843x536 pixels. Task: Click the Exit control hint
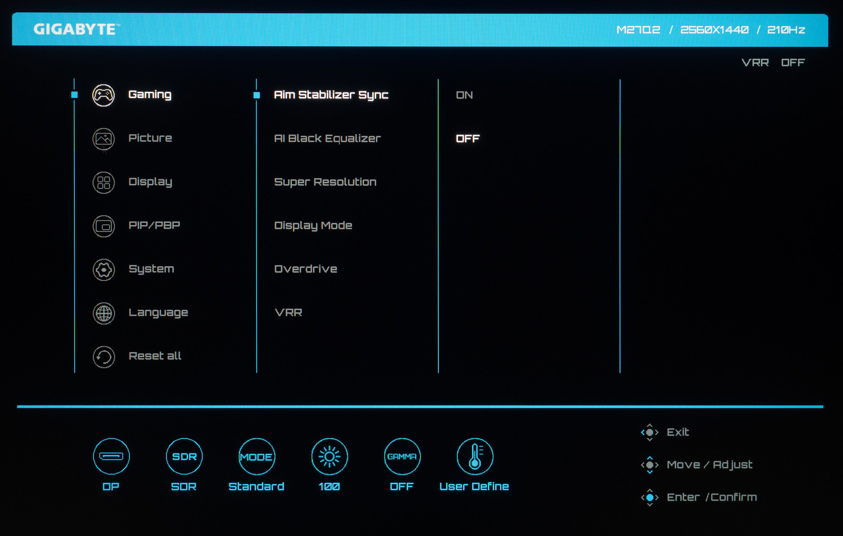pyautogui.click(x=677, y=432)
